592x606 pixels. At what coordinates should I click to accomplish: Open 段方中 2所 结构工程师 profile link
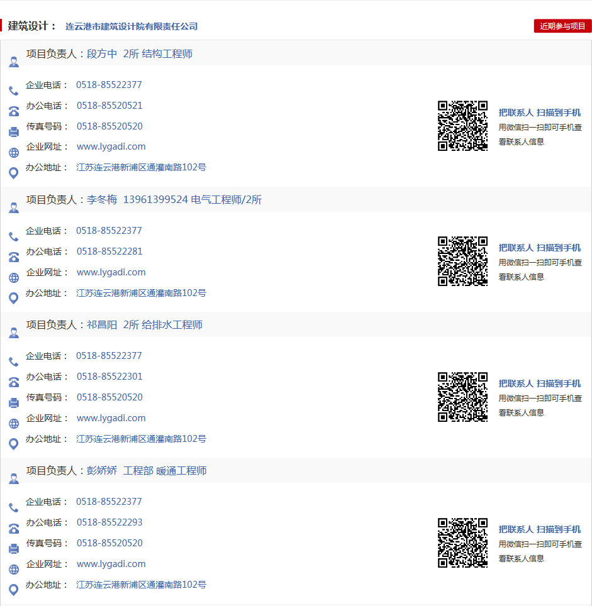coord(140,53)
